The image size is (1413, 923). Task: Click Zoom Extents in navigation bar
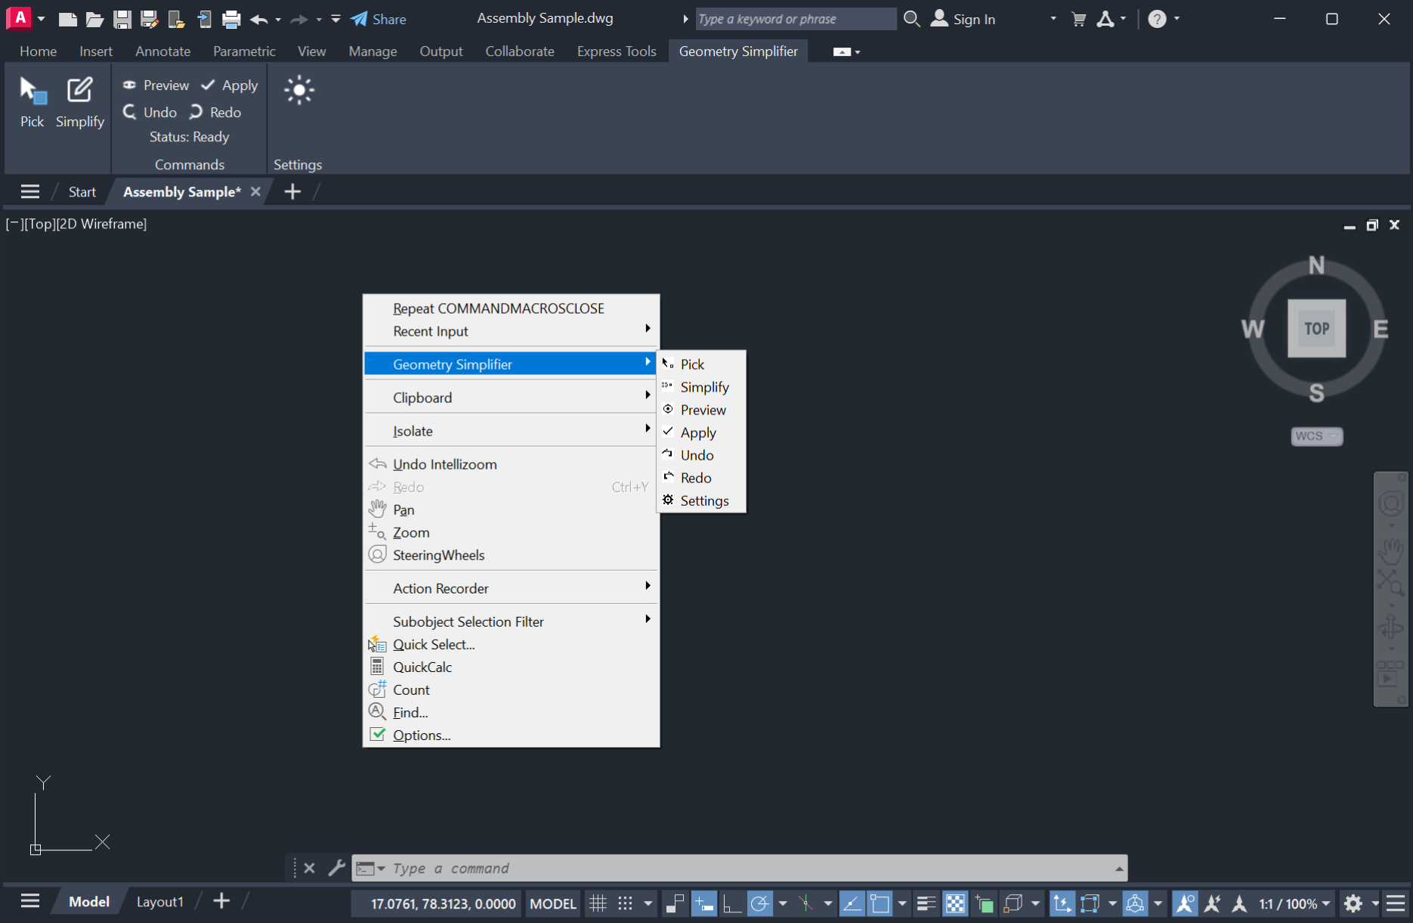pos(1391,583)
